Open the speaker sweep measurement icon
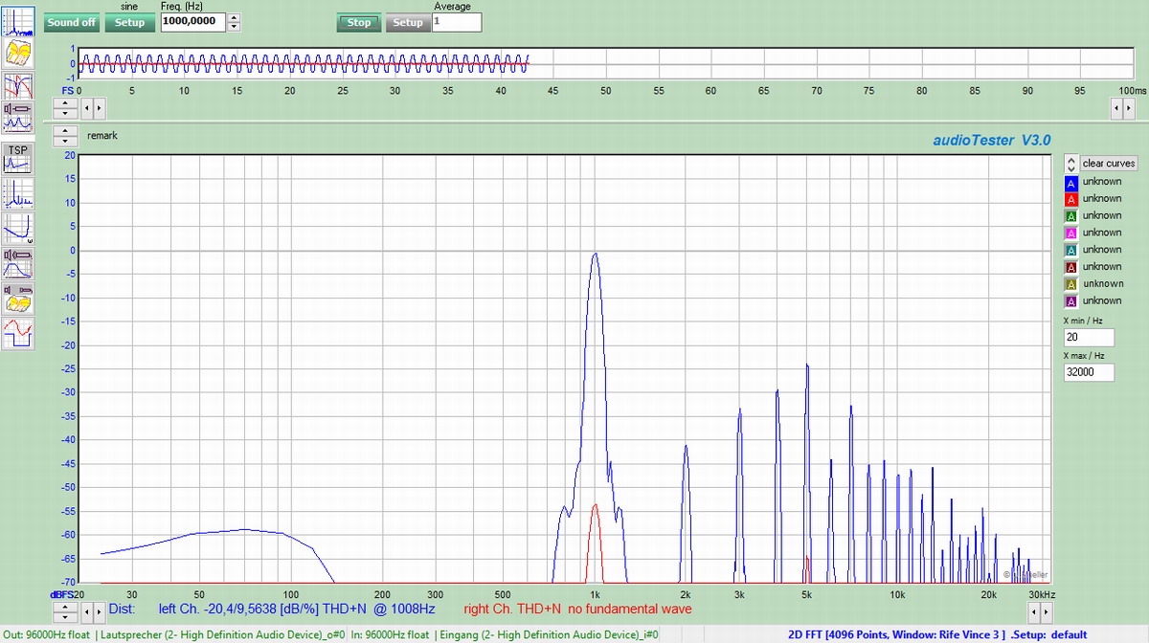This screenshot has width=1149, height=643. [18, 263]
